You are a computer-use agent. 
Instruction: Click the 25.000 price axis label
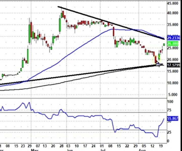click(x=173, y=48)
